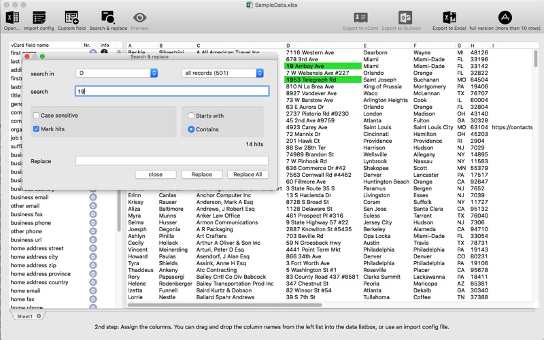Click the close button in Search & replace

coord(156,175)
